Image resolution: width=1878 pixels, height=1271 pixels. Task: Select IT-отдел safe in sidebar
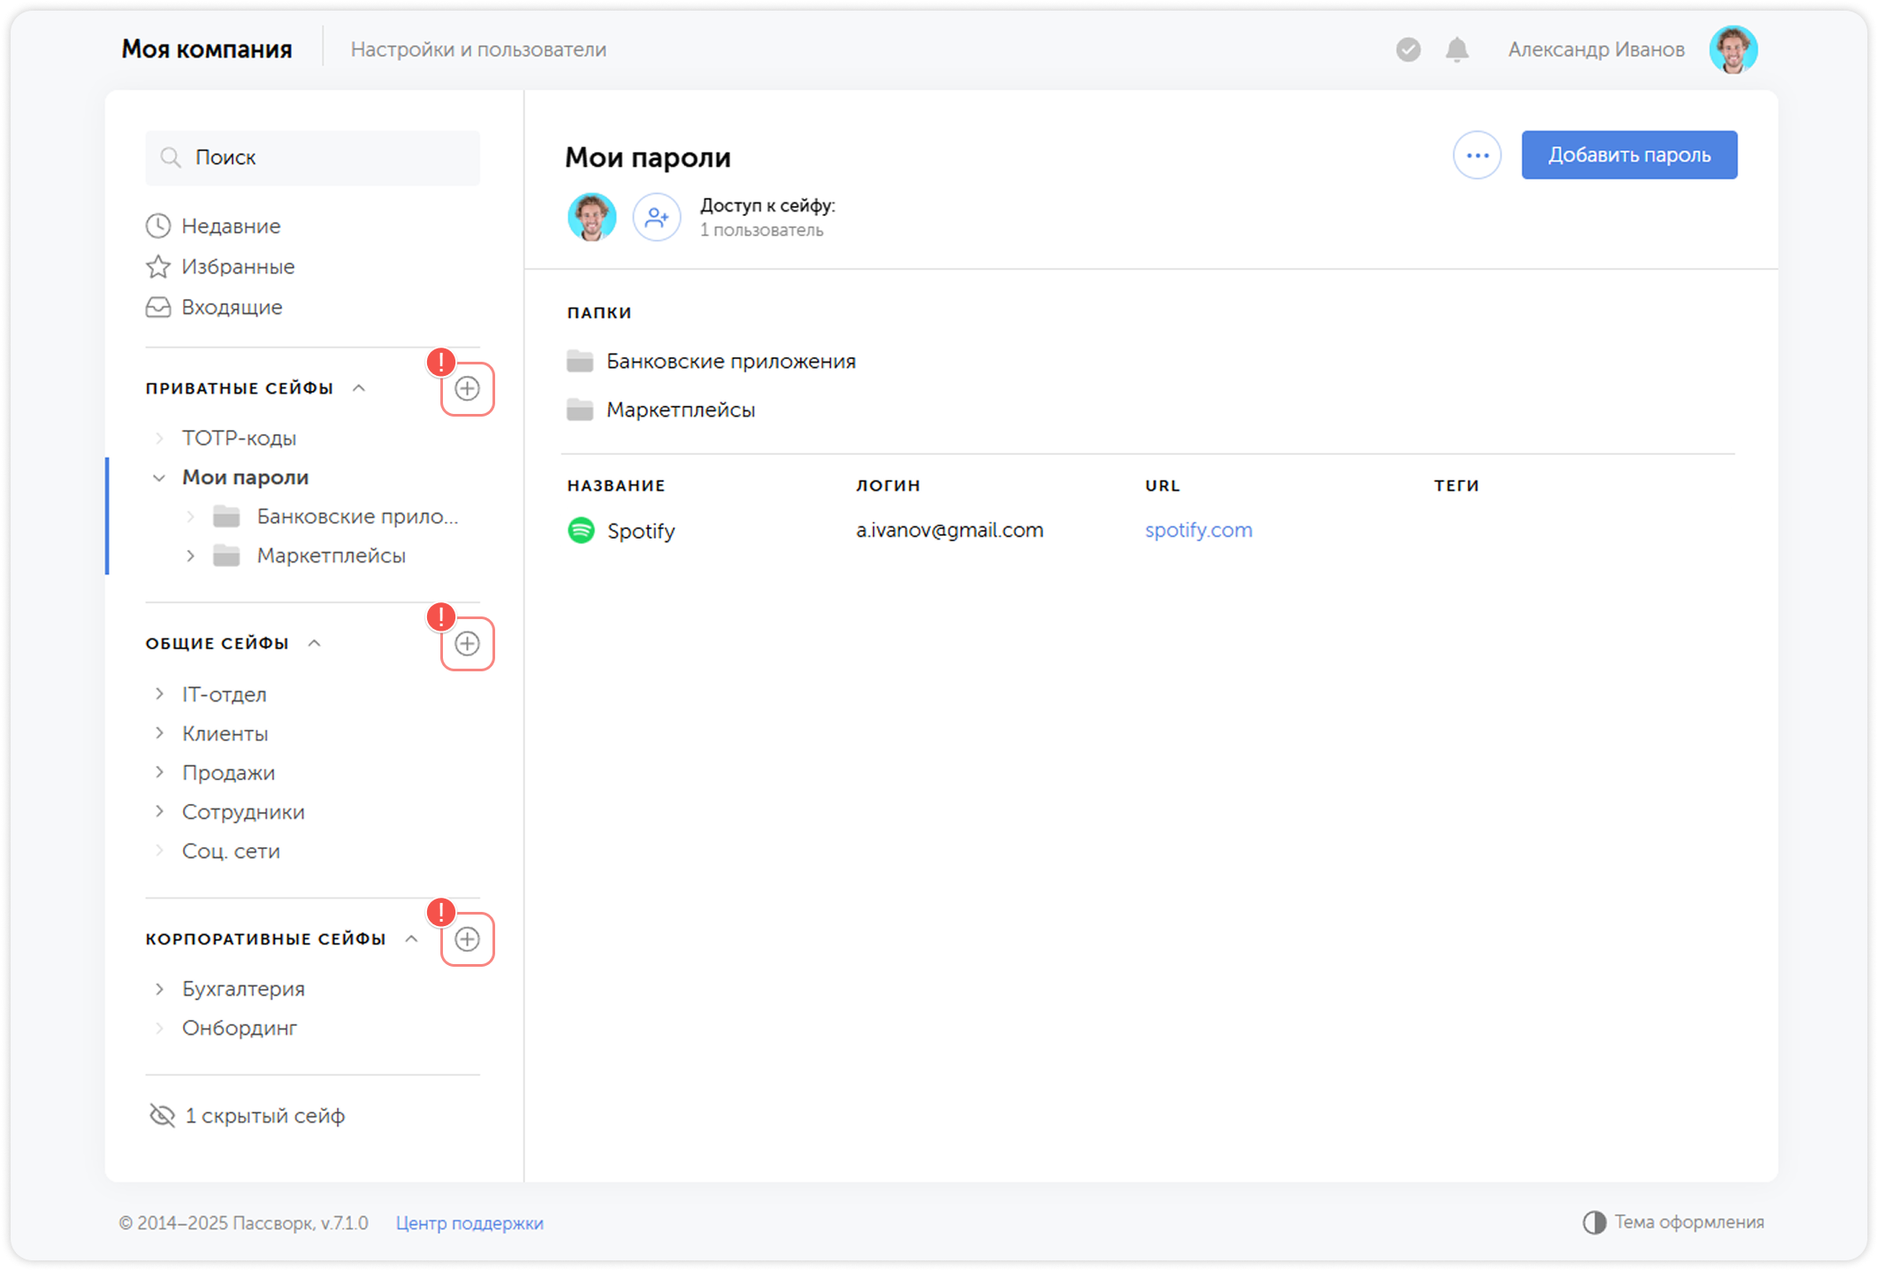pyautogui.click(x=224, y=694)
